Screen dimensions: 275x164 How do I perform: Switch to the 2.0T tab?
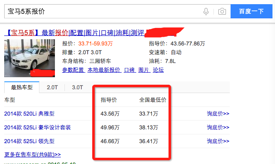pyautogui.click(x=52, y=87)
